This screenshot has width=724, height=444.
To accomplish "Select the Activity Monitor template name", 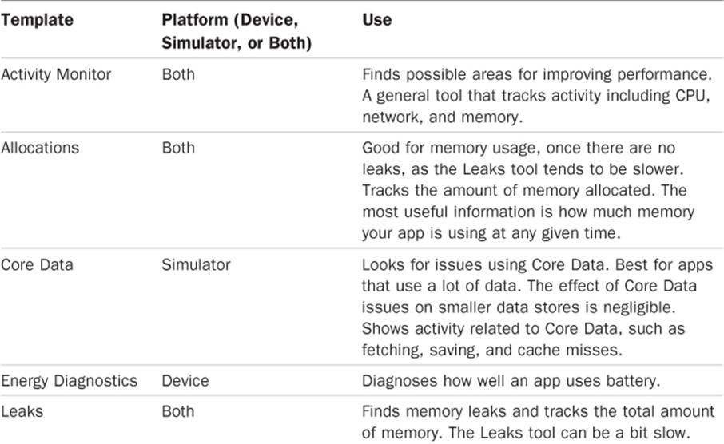I will tap(56, 74).
